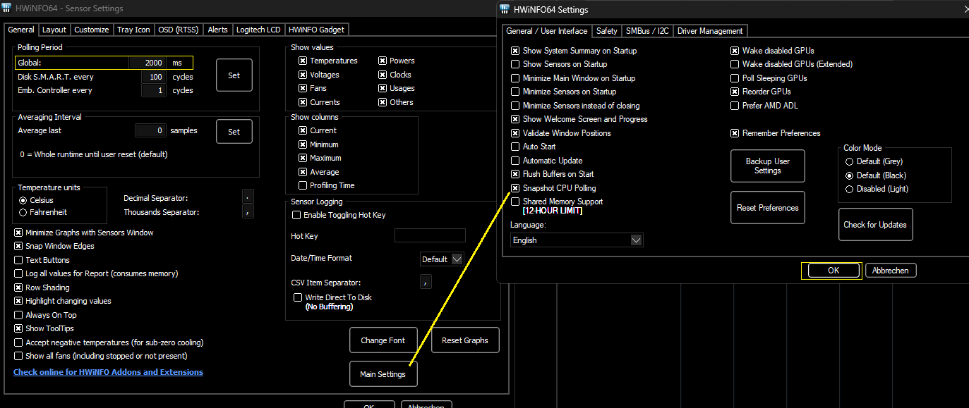Click the Reset Graphs button
969x408 pixels.
coord(465,340)
